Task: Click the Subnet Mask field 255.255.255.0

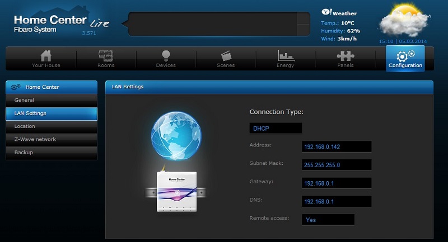Action: point(337,165)
